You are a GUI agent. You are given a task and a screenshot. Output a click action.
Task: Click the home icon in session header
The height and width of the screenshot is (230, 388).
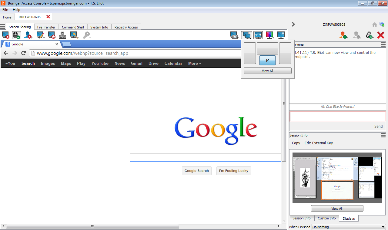(375, 24)
